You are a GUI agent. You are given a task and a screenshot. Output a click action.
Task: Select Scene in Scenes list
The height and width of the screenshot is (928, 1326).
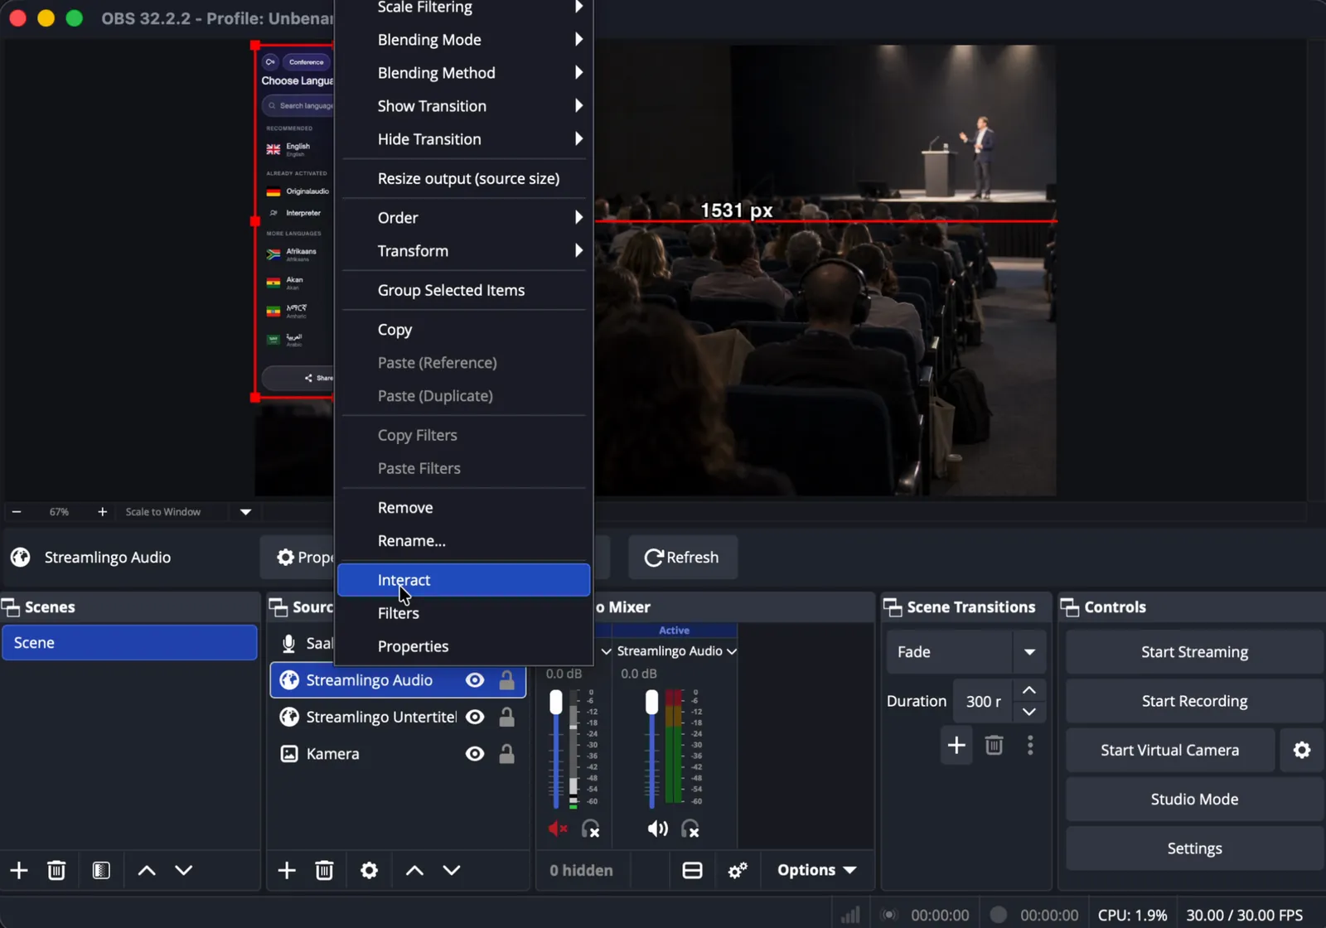129,643
